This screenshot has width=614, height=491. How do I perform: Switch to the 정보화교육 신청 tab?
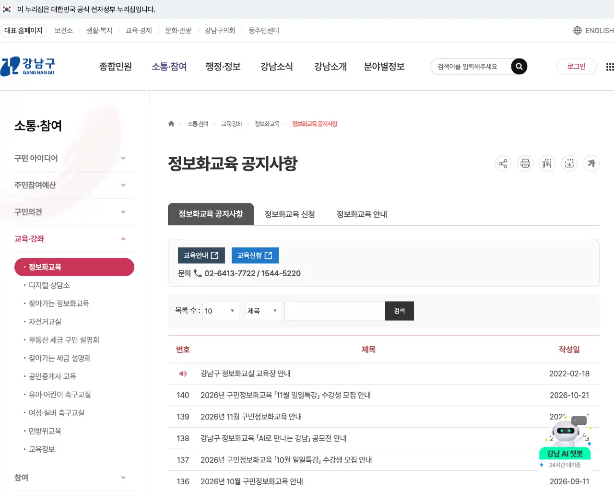tap(290, 214)
